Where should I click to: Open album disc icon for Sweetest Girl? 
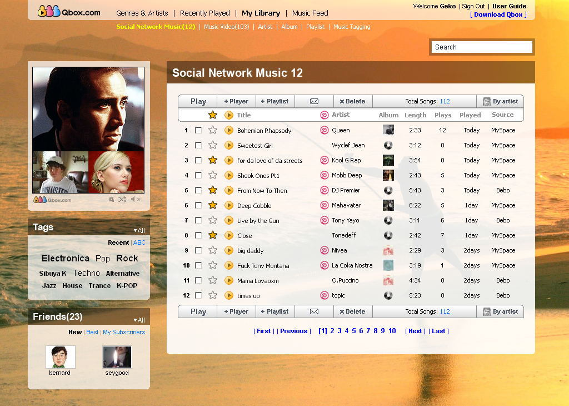(388, 145)
